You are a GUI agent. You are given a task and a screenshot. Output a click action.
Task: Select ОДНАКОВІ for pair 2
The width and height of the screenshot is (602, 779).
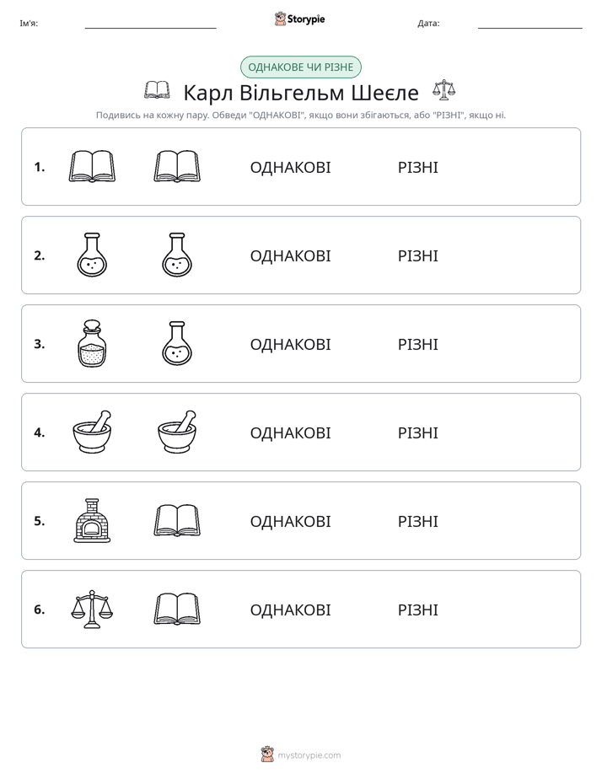(x=290, y=255)
